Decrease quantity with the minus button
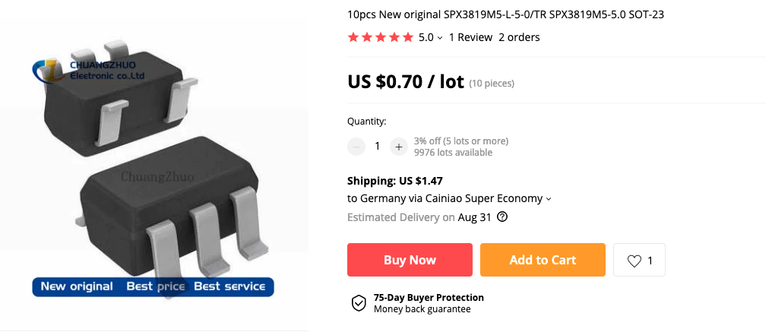 click(x=356, y=147)
